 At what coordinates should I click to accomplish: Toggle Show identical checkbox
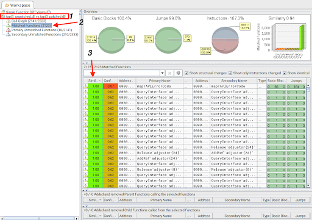pyautogui.click(x=285, y=73)
